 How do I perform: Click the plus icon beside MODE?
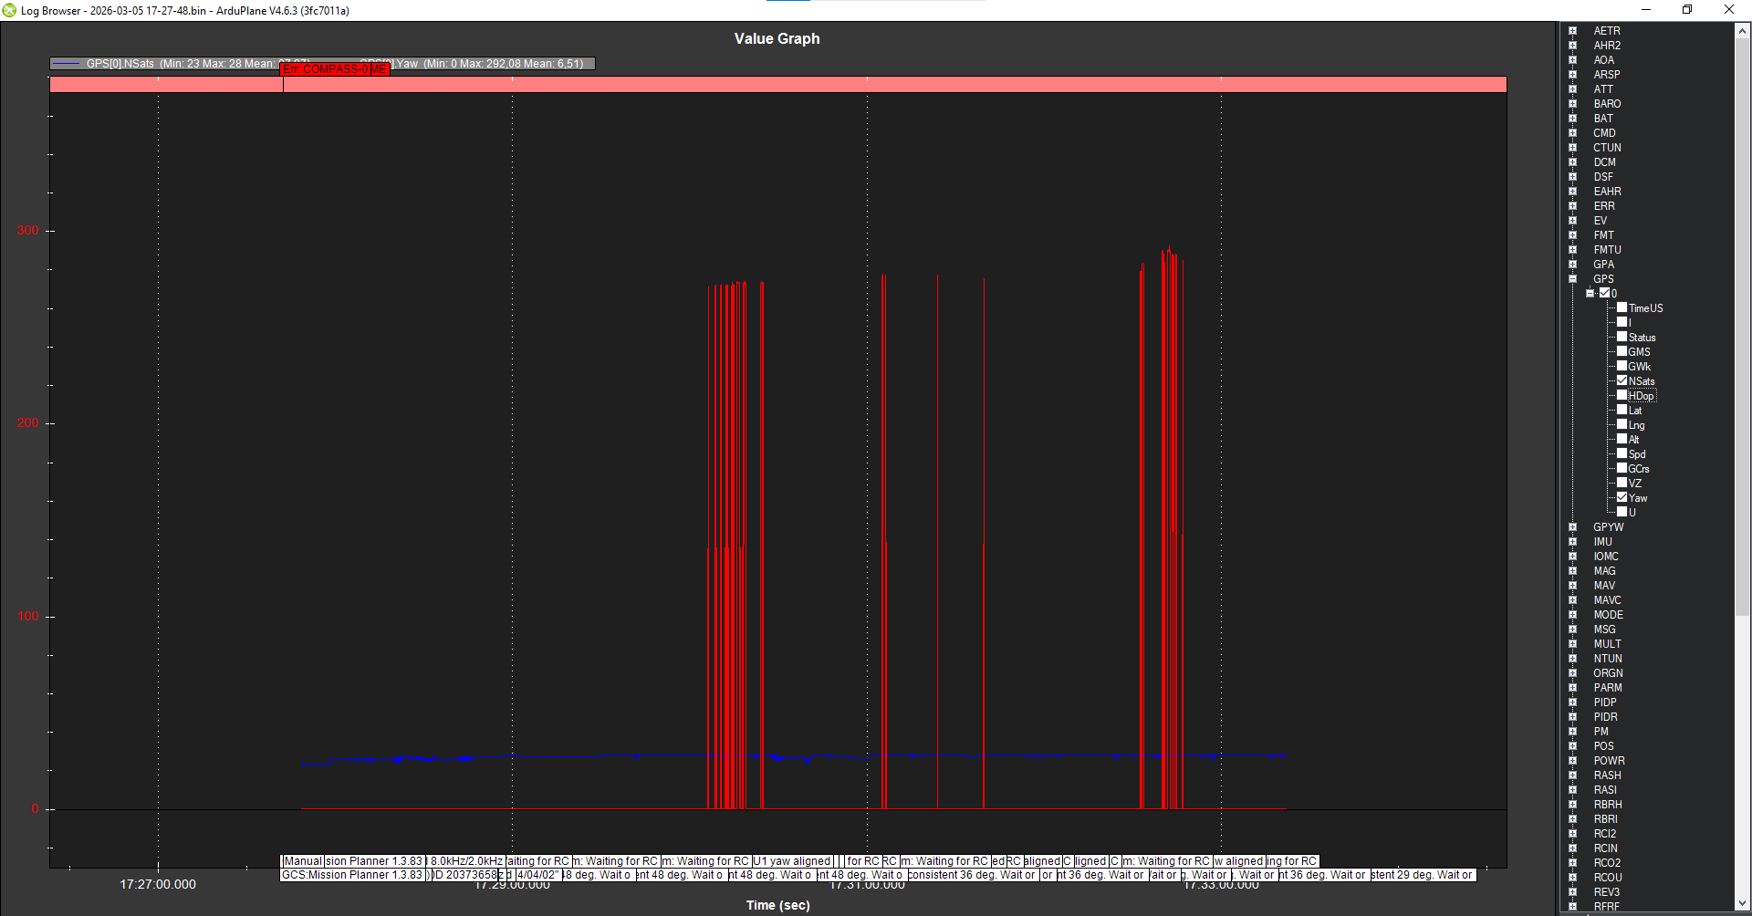(1572, 615)
